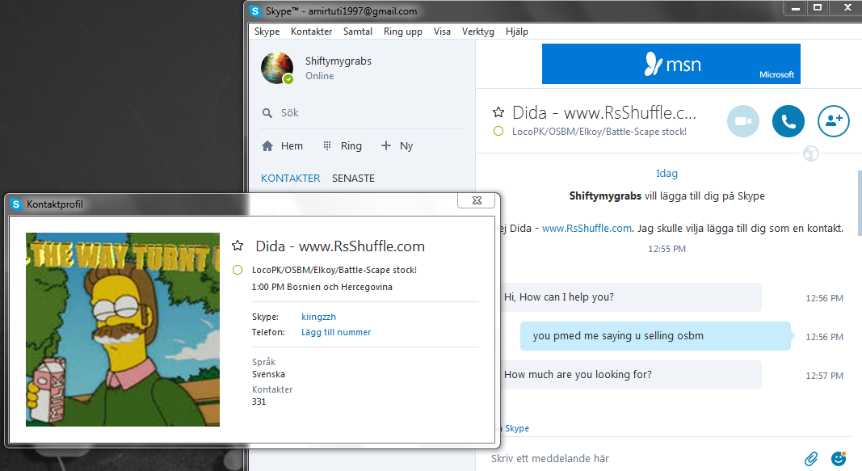Click the Idag date header
Screen dimensions: 862x471
[x=666, y=173]
